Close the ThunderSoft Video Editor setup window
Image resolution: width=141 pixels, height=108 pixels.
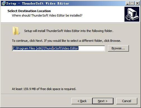coord(137,3)
